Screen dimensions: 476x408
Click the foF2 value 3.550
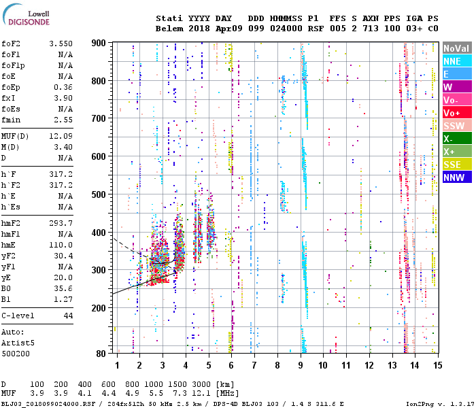click(61, 44)
